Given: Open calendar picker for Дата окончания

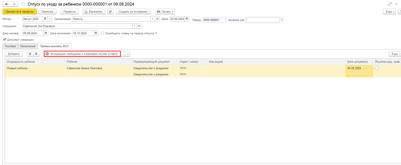Looking at the screenshot, I should pyautogui.click(x=96, y=33).
